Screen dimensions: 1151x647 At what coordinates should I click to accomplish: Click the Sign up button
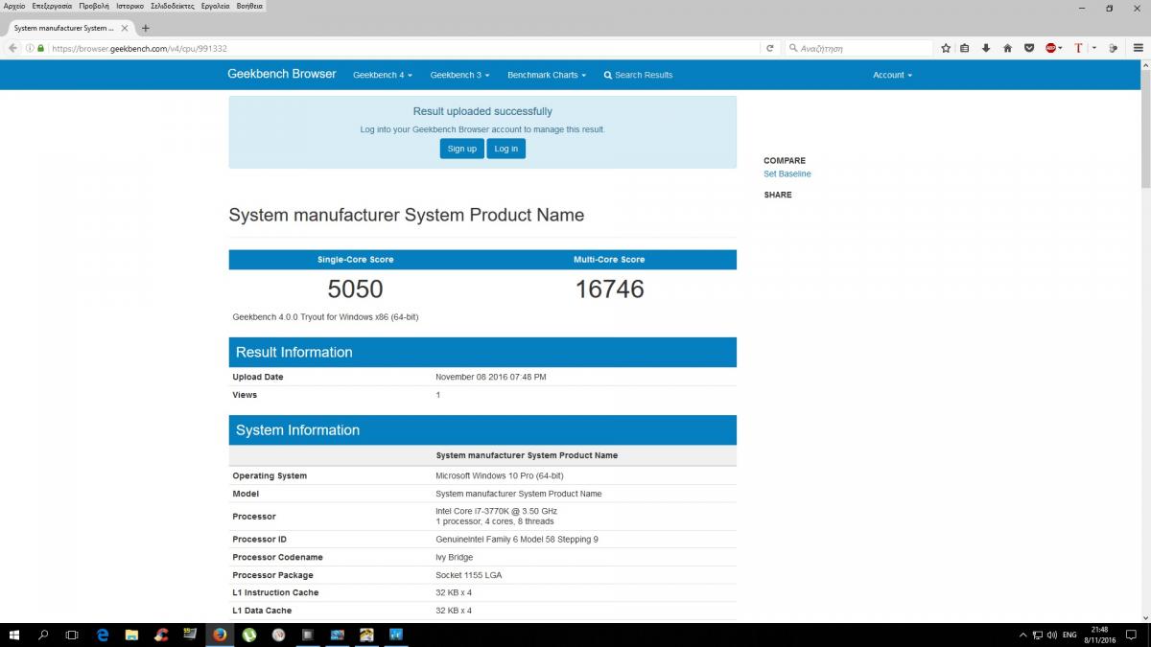[461, 149]
